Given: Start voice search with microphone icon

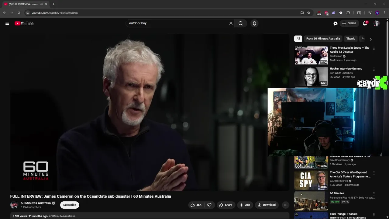Looking at the screenshot, I should click(254, 23).
